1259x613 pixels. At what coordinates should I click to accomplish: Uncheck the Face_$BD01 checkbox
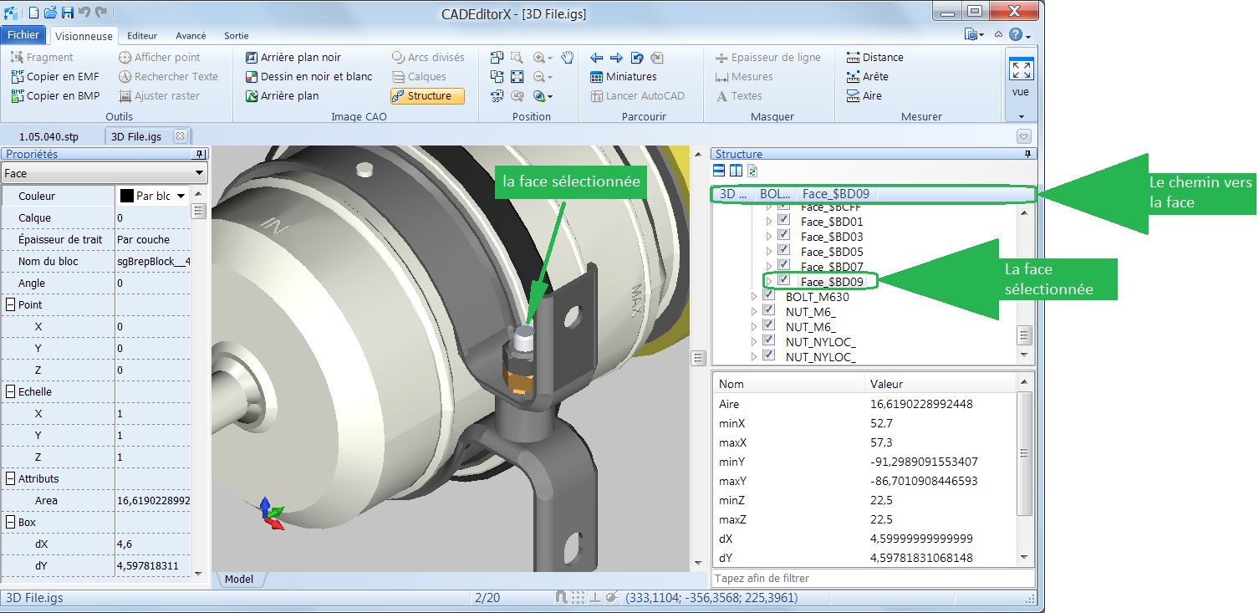coord(784,220)
